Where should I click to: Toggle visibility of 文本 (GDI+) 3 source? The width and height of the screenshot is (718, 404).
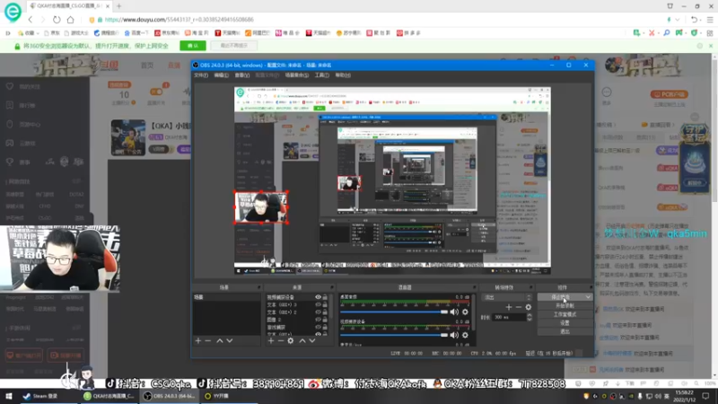pyautogui.click(x=318, y=304)
